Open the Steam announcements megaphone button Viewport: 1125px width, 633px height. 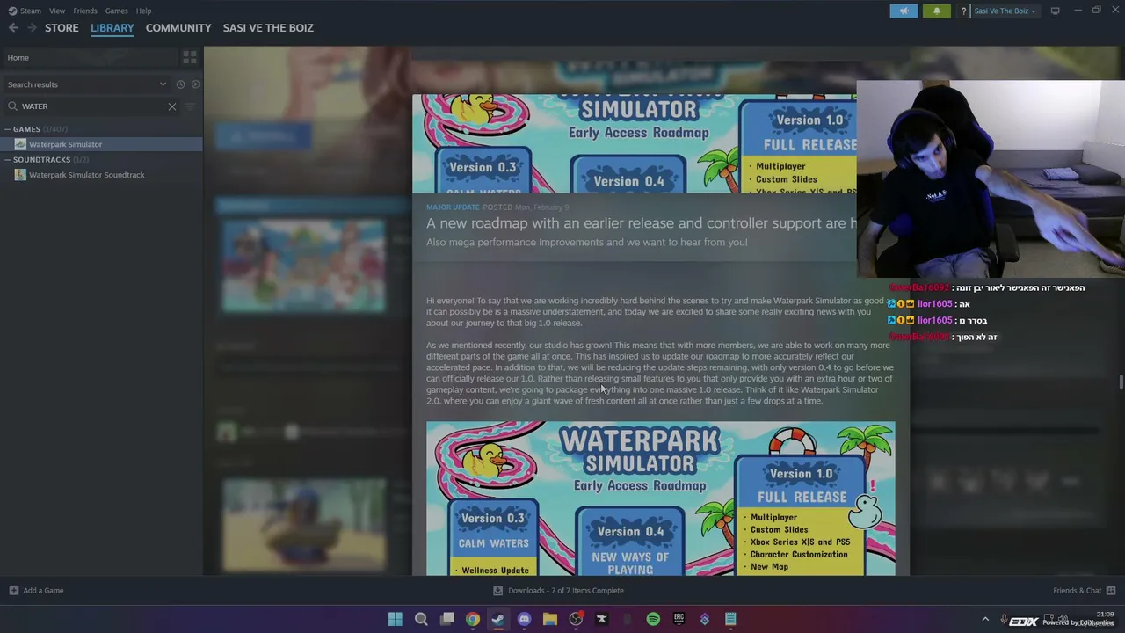[x=904, y=11]
